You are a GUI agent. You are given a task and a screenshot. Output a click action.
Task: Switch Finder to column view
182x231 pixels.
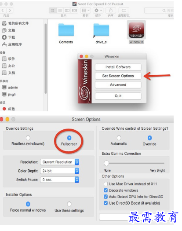pos(67,11)
